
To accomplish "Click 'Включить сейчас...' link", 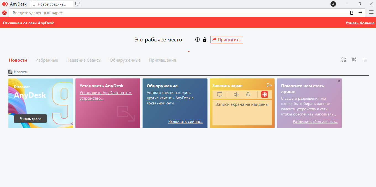I will [186, 122].
